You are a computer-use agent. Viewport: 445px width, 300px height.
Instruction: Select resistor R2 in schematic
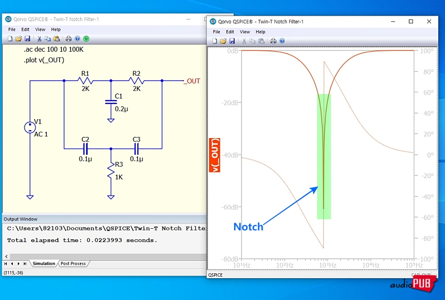[x=136, y=81]
